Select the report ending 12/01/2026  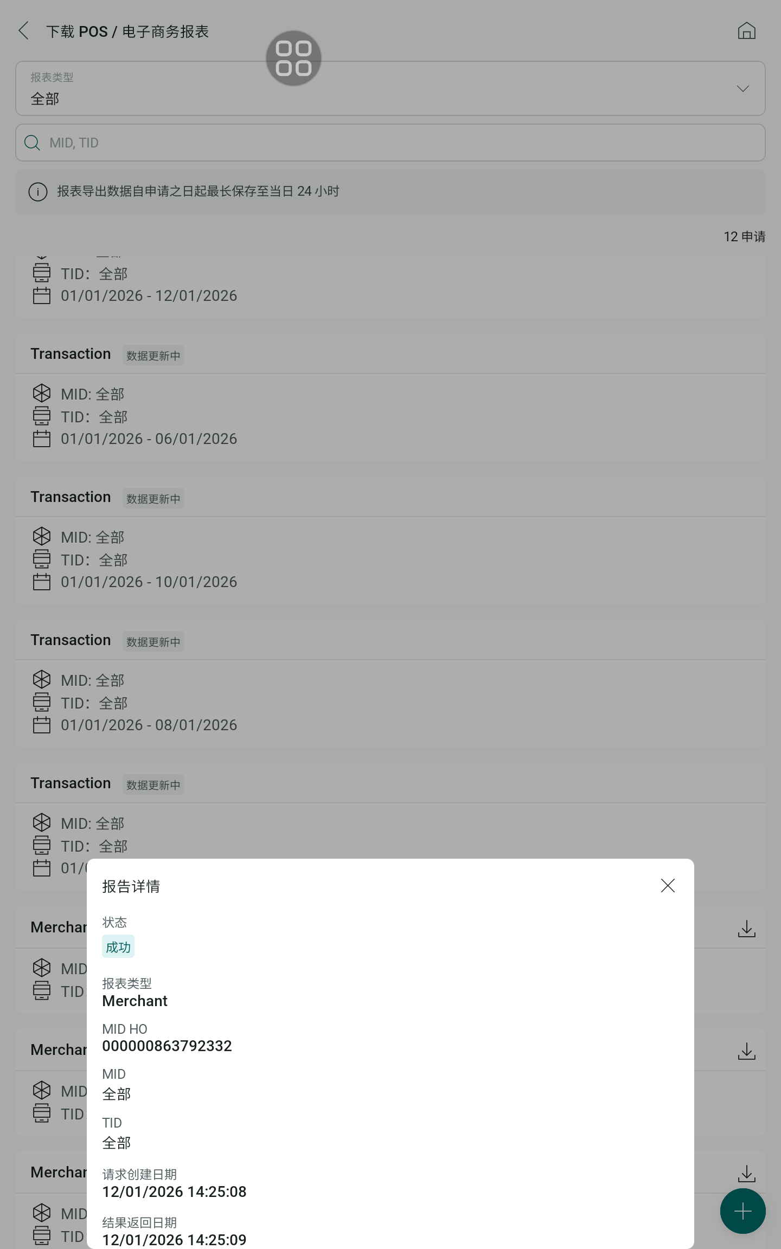click(x=390, y=287)
